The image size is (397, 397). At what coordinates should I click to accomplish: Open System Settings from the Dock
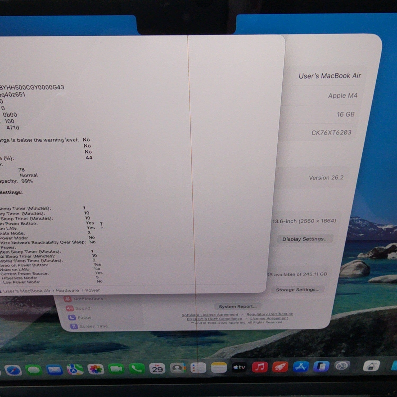[x=342, y=366]
